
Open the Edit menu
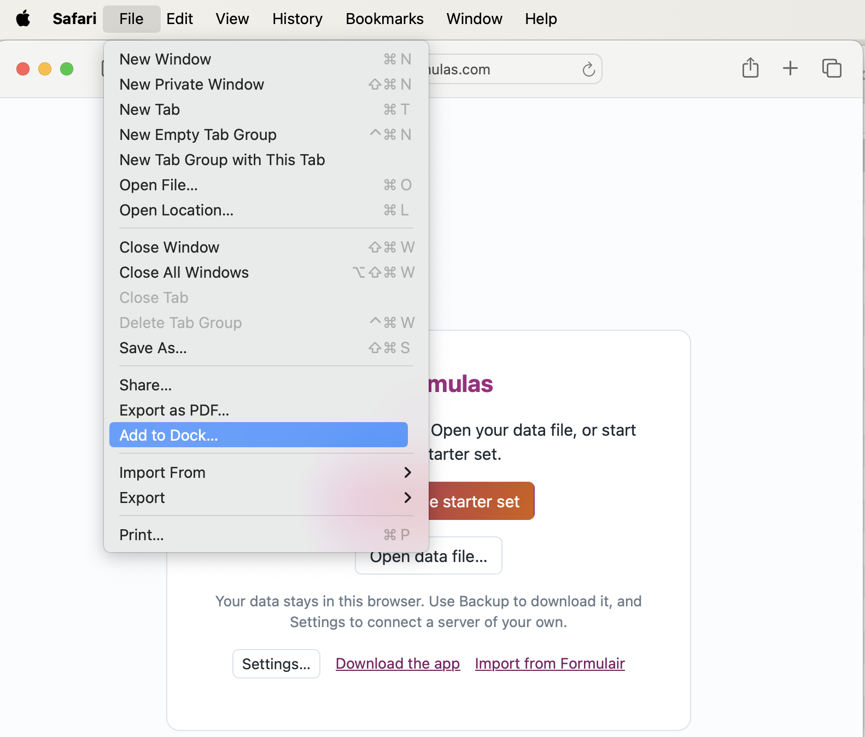coord(179,19)
